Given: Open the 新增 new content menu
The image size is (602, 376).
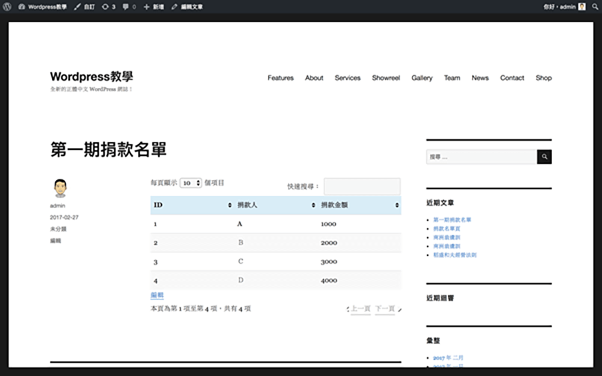Looking at the screenshot, I should coord(154,7).
